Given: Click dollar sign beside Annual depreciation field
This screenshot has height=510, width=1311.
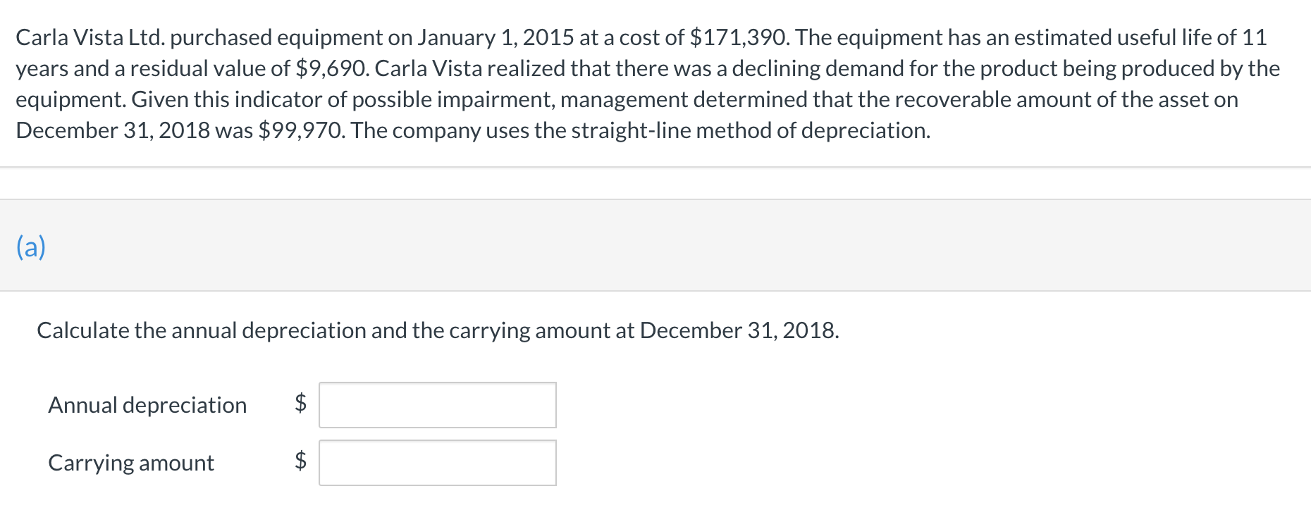Looking at the screenshot, I should 300,403.
